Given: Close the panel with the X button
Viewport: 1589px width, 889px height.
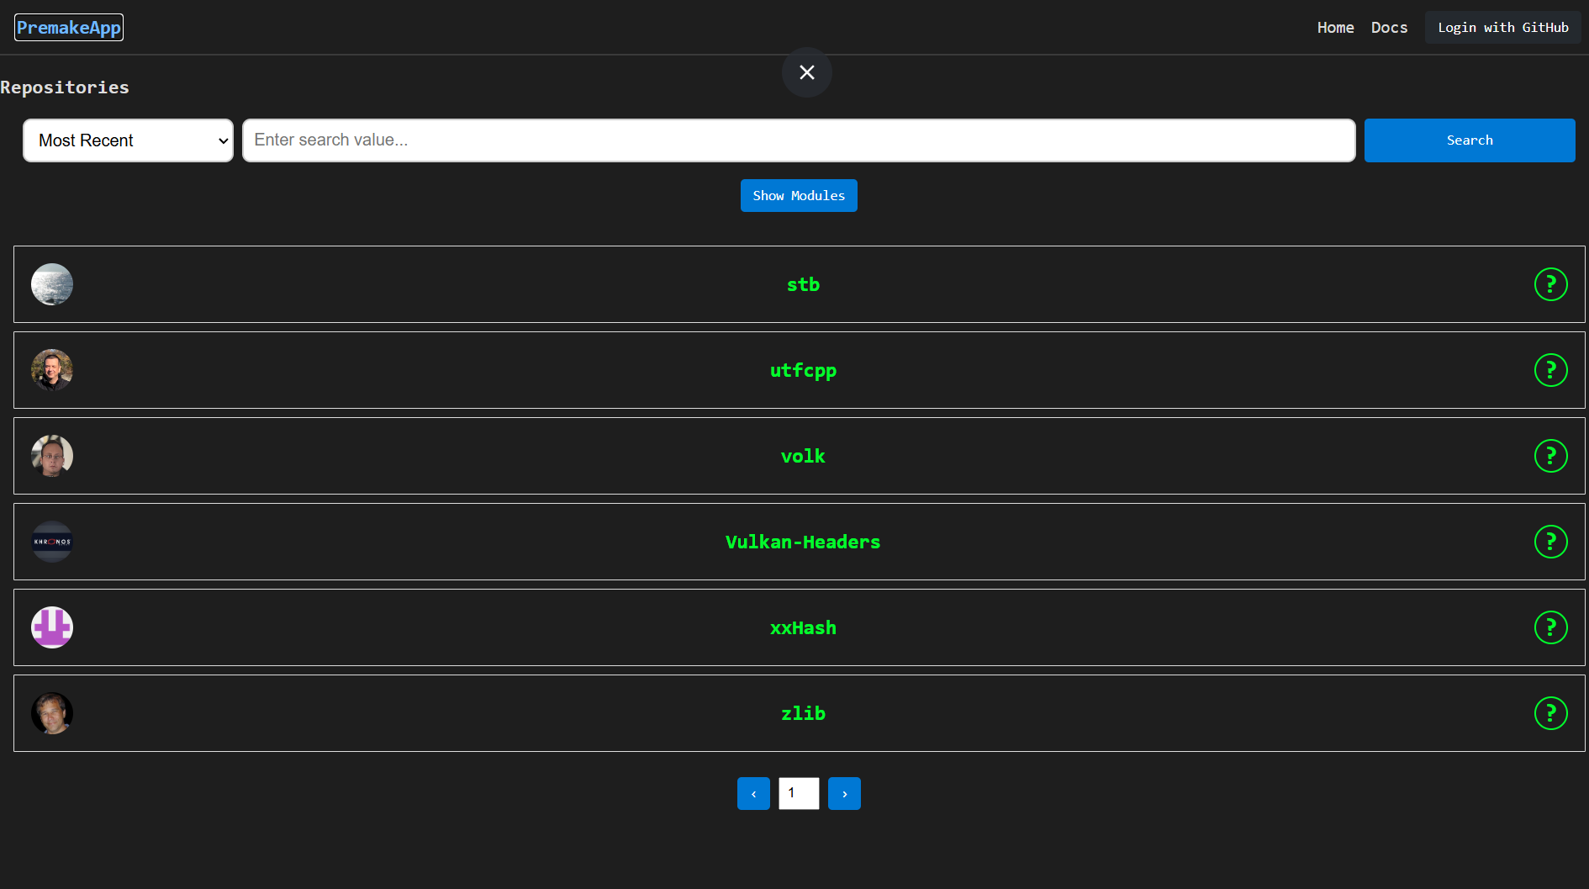Looking at the screenshot, I should click(x=807, y=72).
